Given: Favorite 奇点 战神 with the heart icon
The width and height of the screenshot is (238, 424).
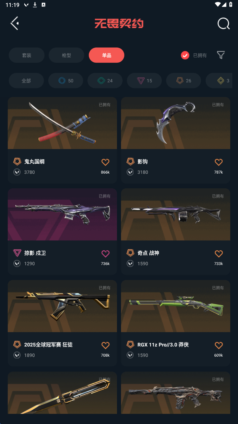Looking at the screenshot, I should 219,254.
